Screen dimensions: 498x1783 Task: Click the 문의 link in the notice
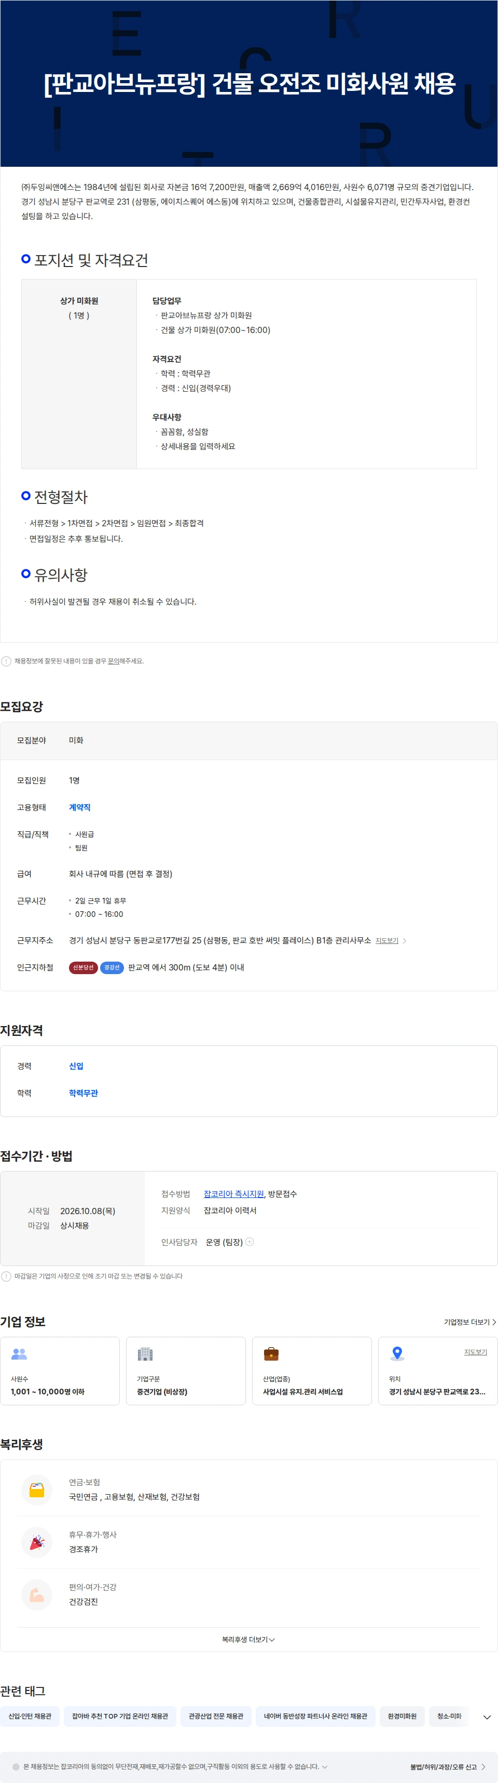click(113, 661)
